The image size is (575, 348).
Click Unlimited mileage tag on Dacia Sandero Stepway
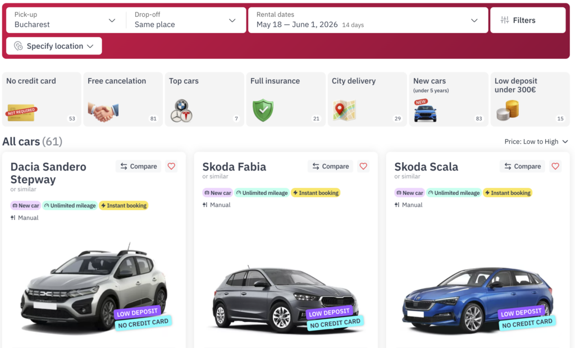click(x=70, y=205)
